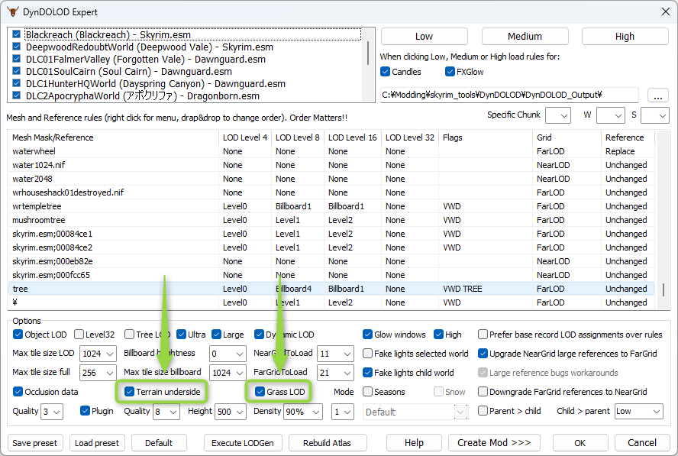Screen dimensions: 678x456
Task: Select the skyrim.esm;00084ce1 rule row
Action: point(331,234)
